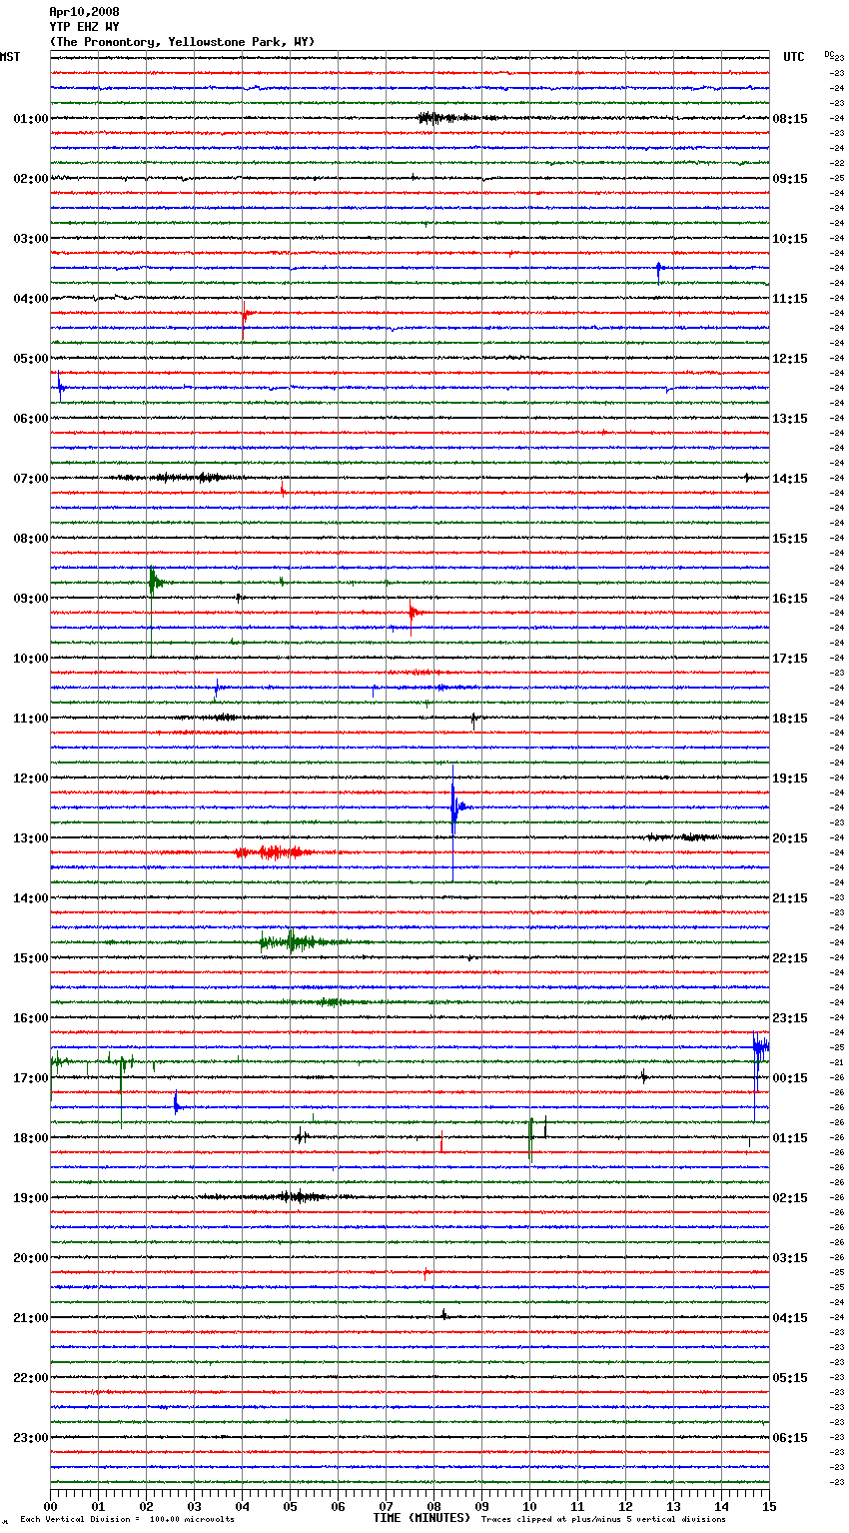Screen dimensions: 849x1533
Task: Click the '14:15' UTC time label
Action: click(790, 479)
